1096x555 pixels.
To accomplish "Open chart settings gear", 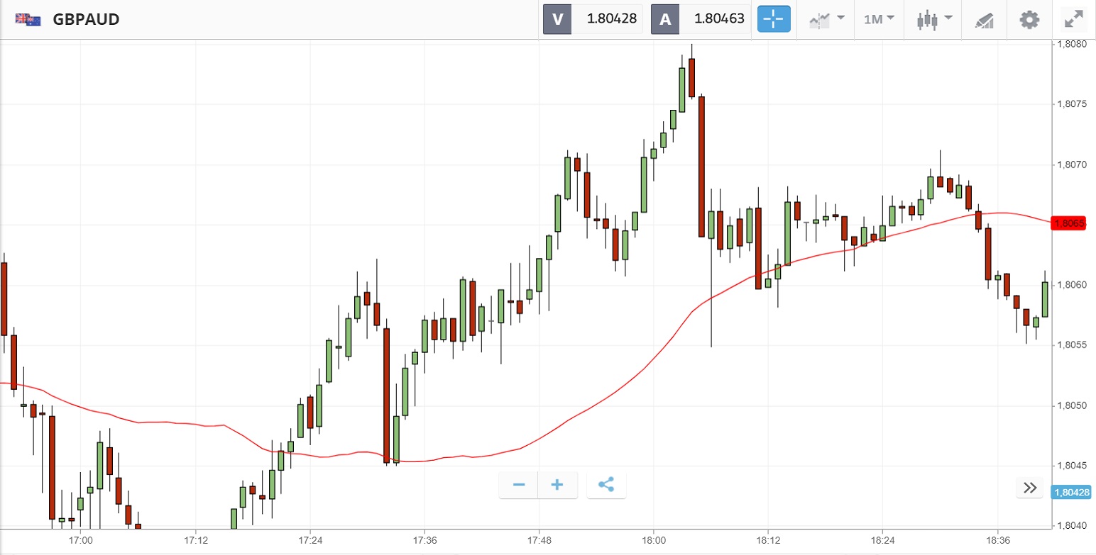I will 1029,19.
